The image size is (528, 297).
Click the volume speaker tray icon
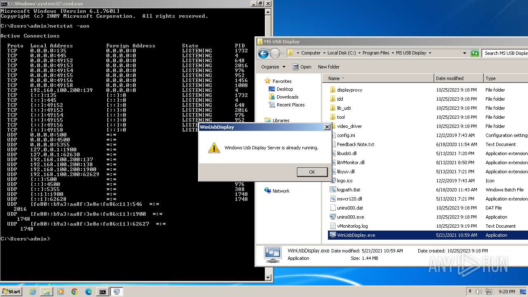[x=479, y=292]
